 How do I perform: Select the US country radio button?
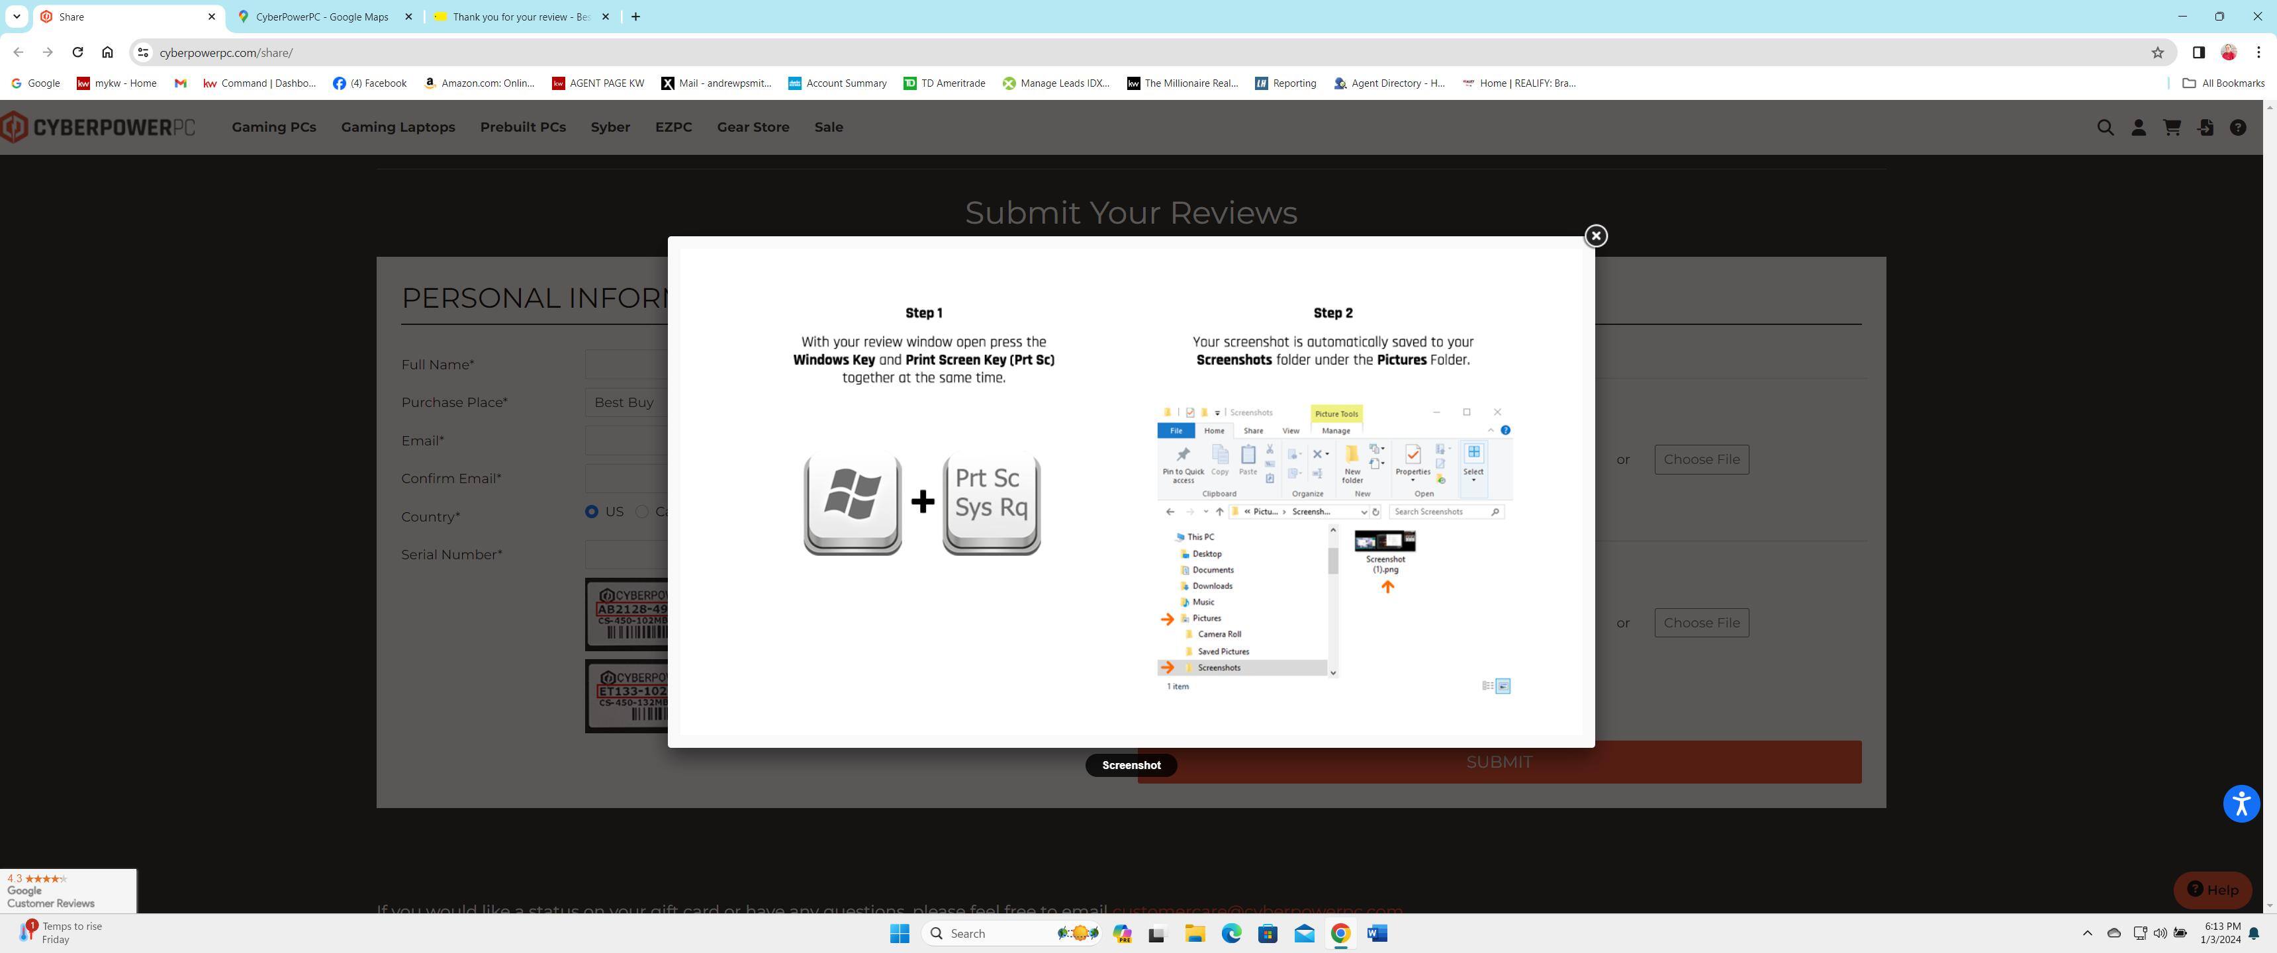tap(591, 511)
